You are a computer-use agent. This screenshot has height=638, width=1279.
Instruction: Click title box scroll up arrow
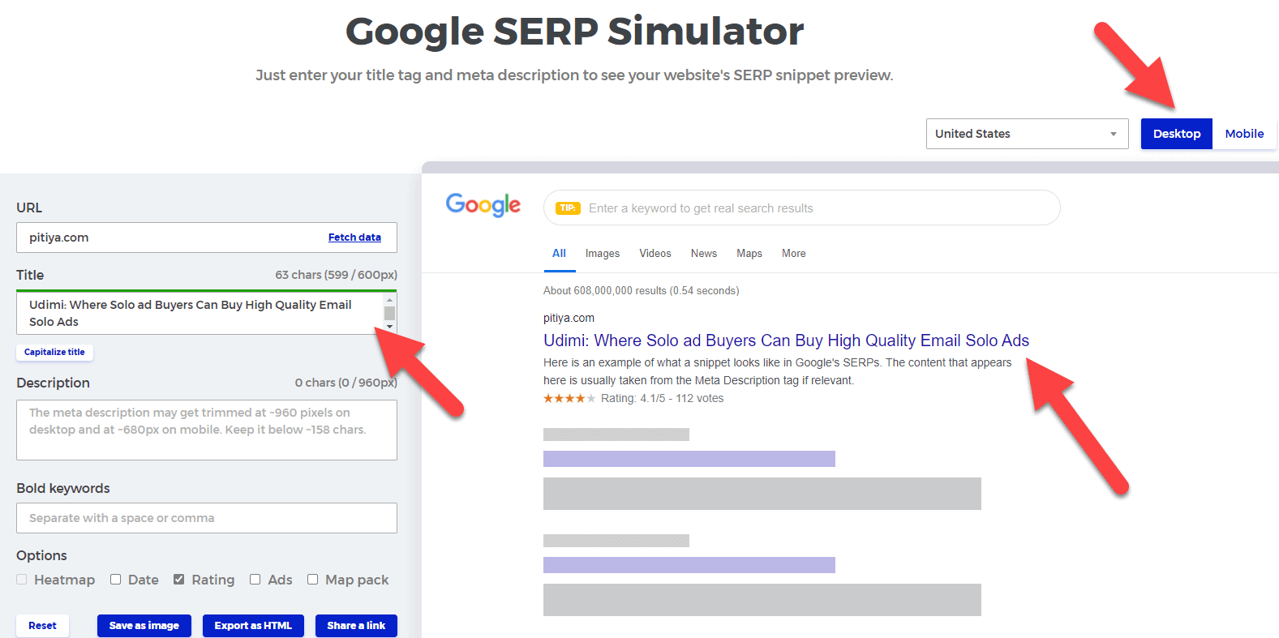tap(389, 300)
